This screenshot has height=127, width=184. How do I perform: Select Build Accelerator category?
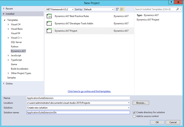[19, 69]
